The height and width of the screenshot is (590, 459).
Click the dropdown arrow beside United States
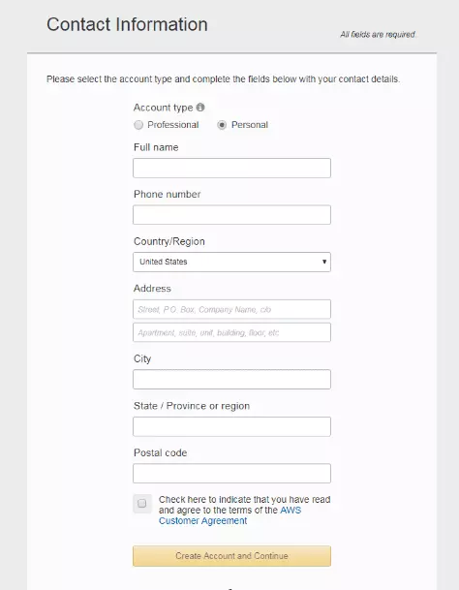324,262
